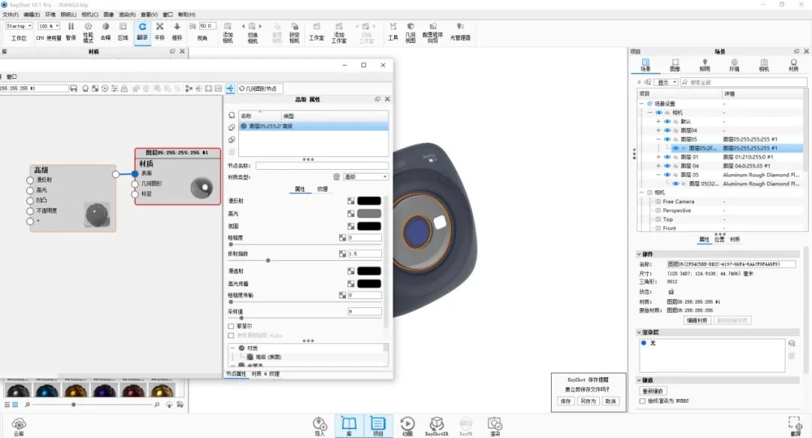Image resolution: width=812 pixels, height=438 pixels.
Task: Select the 推移 dolly camera tool
Action: [x=177, y=31]
